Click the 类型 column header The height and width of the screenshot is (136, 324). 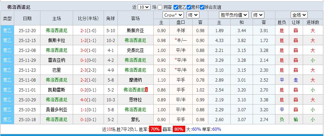tap(7, 18)
